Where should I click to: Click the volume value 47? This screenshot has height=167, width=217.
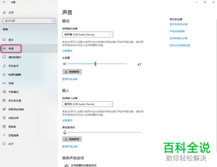pos(139,64)
